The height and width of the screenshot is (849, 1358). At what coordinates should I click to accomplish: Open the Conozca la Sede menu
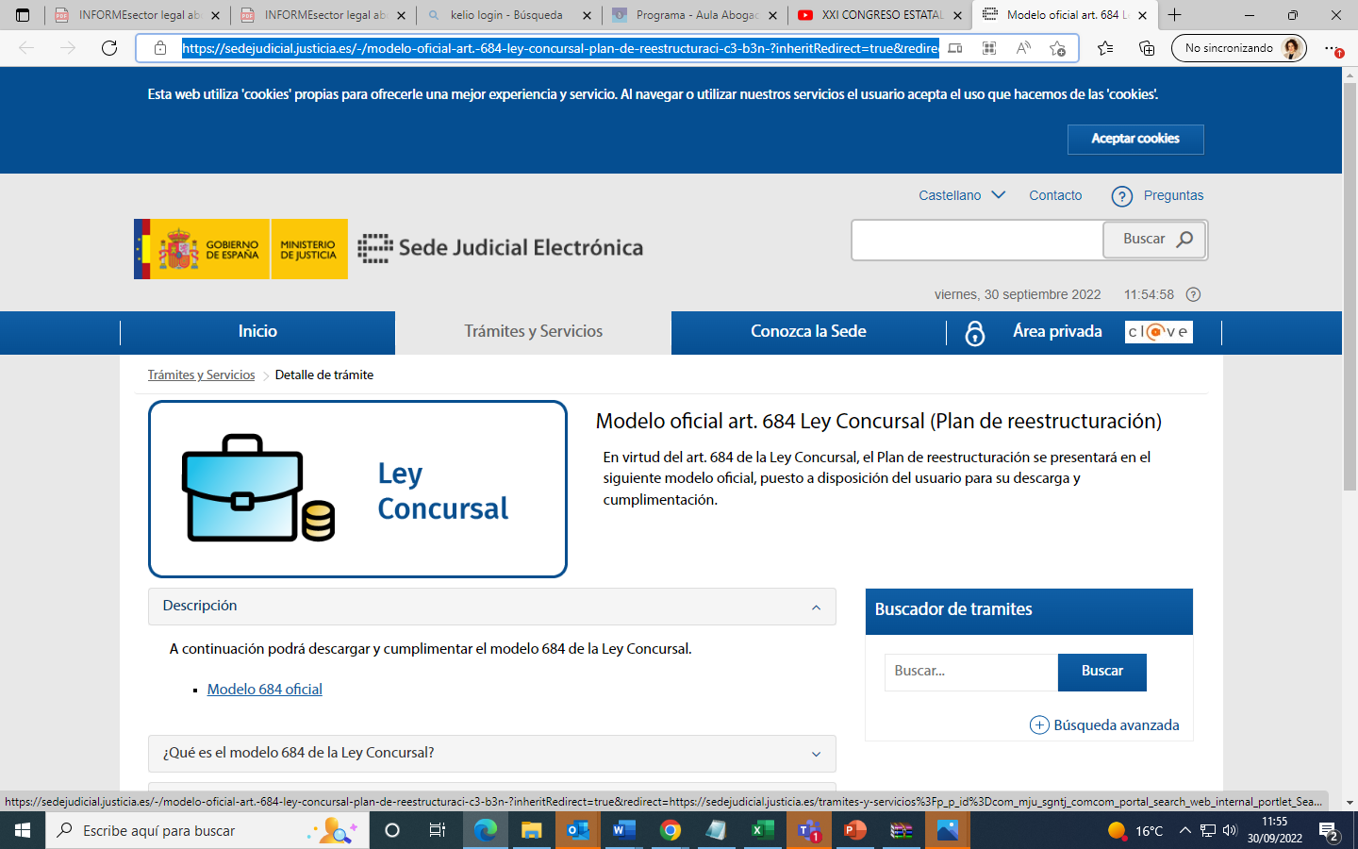click(x=808, y=332)
